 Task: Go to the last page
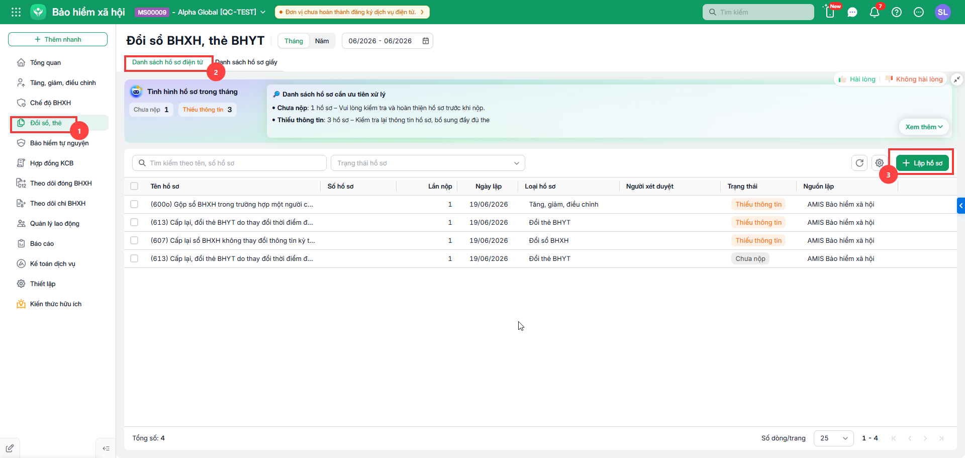[941, 438]
